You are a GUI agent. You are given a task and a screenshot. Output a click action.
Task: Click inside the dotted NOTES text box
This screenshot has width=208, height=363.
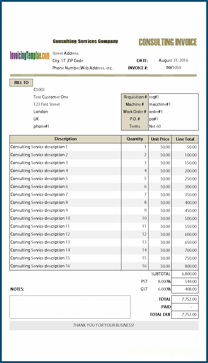coord(70,307)
